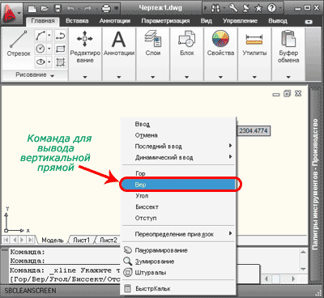Select the Circle tool icon
324x298 pixels.
[x=40, y=49]
